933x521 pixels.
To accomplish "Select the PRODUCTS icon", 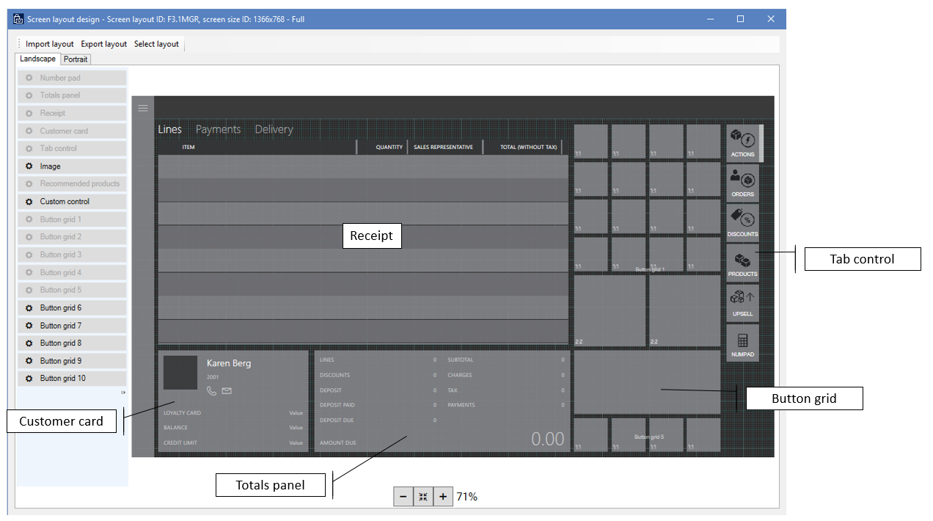I will (x=742, y=261).
